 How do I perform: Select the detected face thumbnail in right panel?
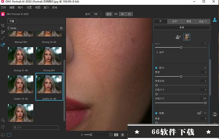[186, 37]
